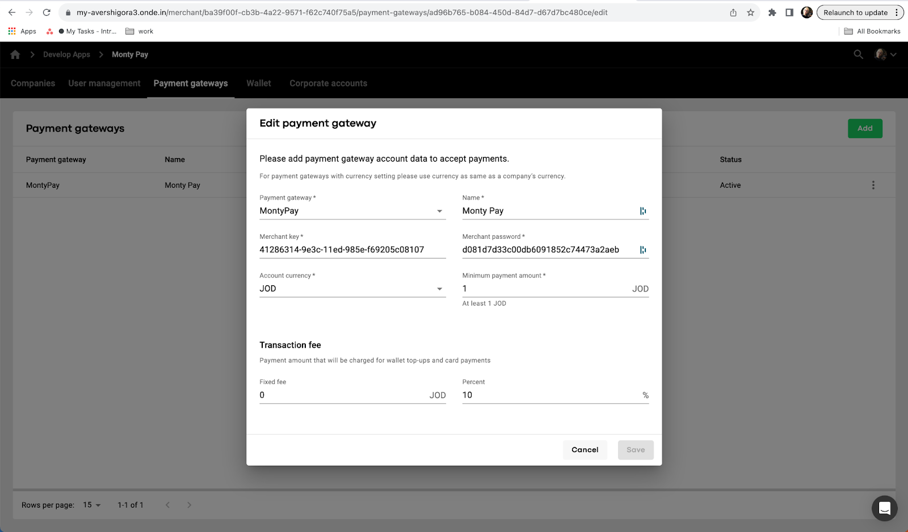
Task: Switch to the Wallet tab
Action: tap(259, 83)
